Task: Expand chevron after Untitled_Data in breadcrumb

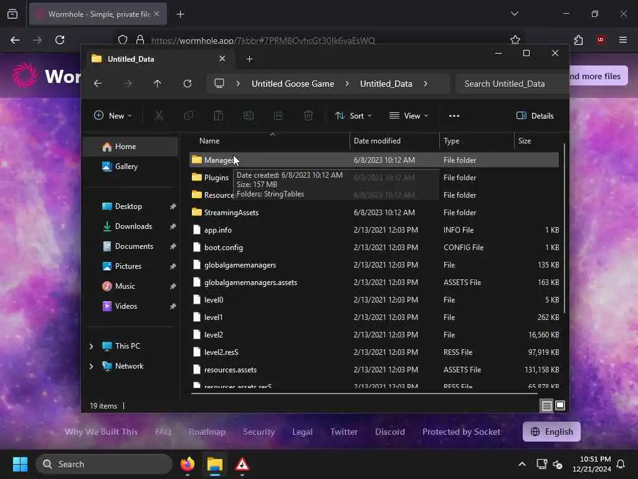Action: [x=426, y=84]
